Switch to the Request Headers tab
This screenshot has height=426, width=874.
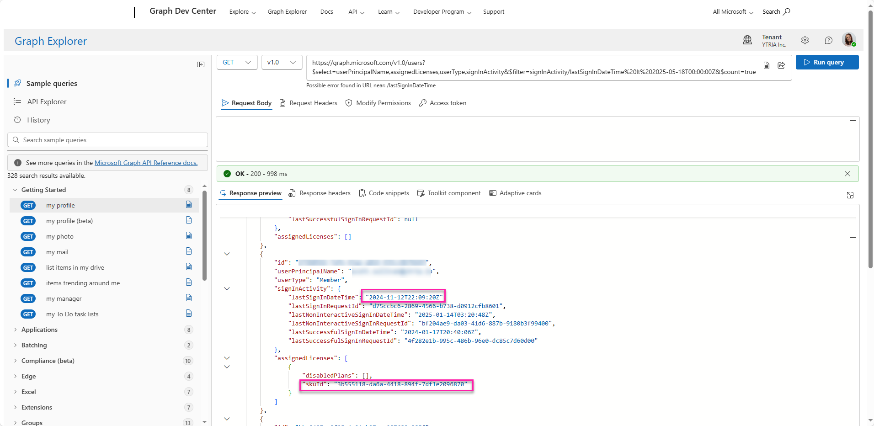[x=308, y=103]
